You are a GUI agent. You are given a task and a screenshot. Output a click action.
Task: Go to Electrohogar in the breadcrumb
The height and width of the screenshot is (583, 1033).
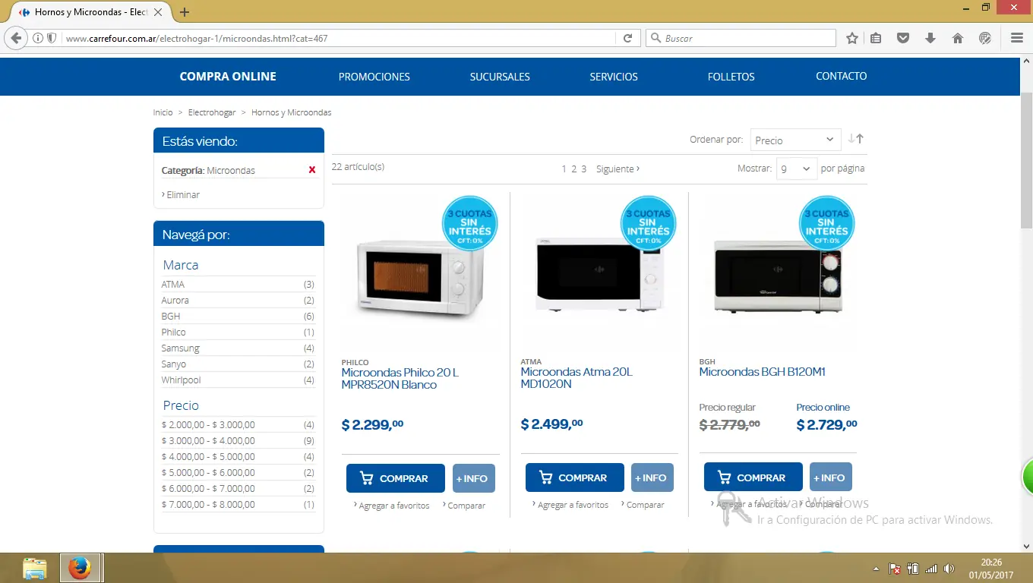pyautogui.click(x=212, y=112)
